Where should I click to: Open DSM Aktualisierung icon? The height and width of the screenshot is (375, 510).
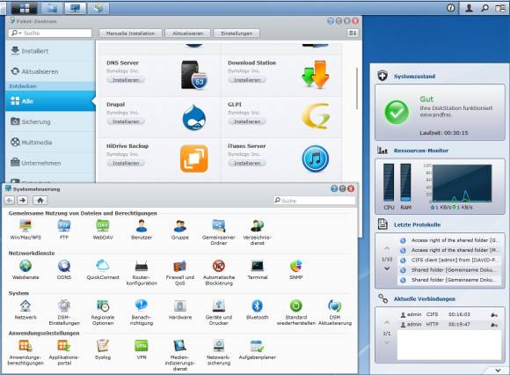pos(335,305)
